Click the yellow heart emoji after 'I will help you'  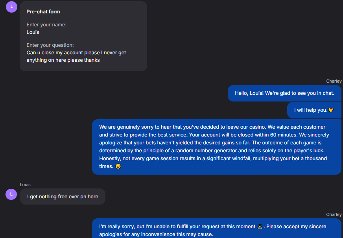[x=331, y=110]
